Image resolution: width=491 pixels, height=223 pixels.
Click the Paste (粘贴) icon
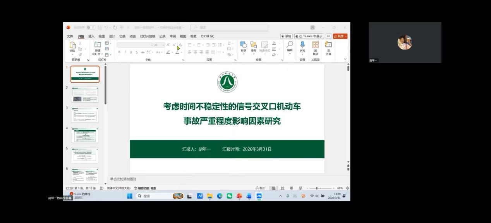point(72,45)
